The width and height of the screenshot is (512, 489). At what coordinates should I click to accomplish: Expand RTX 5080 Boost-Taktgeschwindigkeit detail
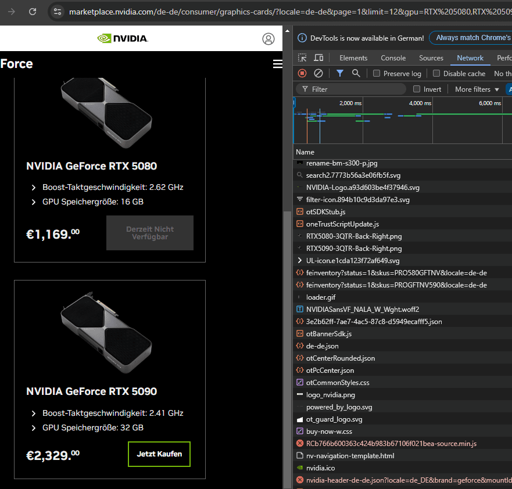pyautogui.click(x=34, y=187)
